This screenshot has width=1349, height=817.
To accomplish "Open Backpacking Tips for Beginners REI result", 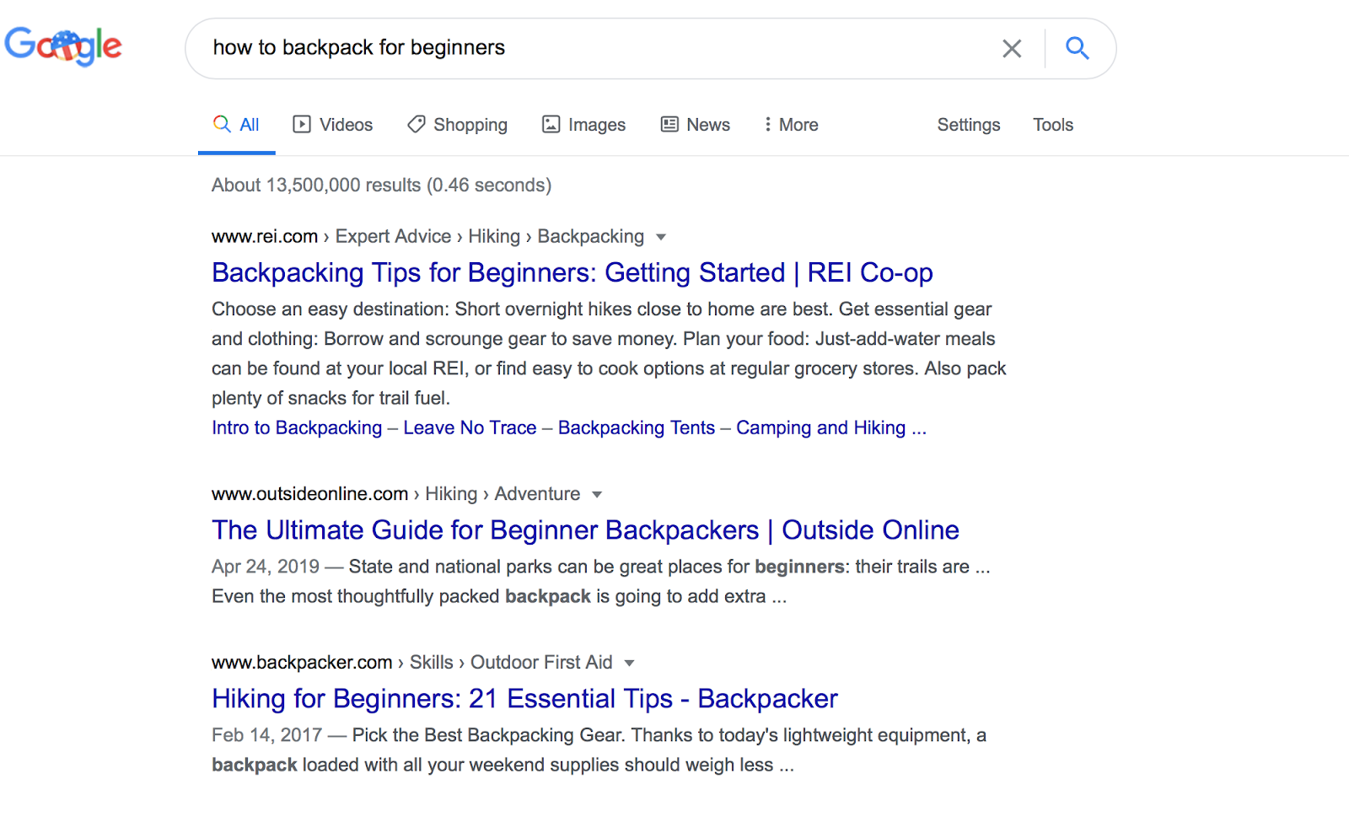I will click(x=572, y=272).
